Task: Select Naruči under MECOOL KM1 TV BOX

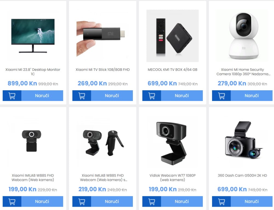Action: tap(182, 96)
